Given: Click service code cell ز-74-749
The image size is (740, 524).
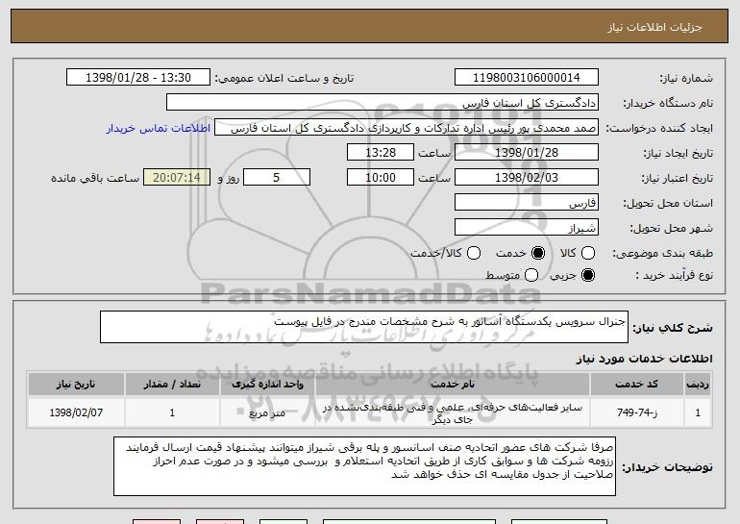Looking at the screenshot, I should (636, 412).
